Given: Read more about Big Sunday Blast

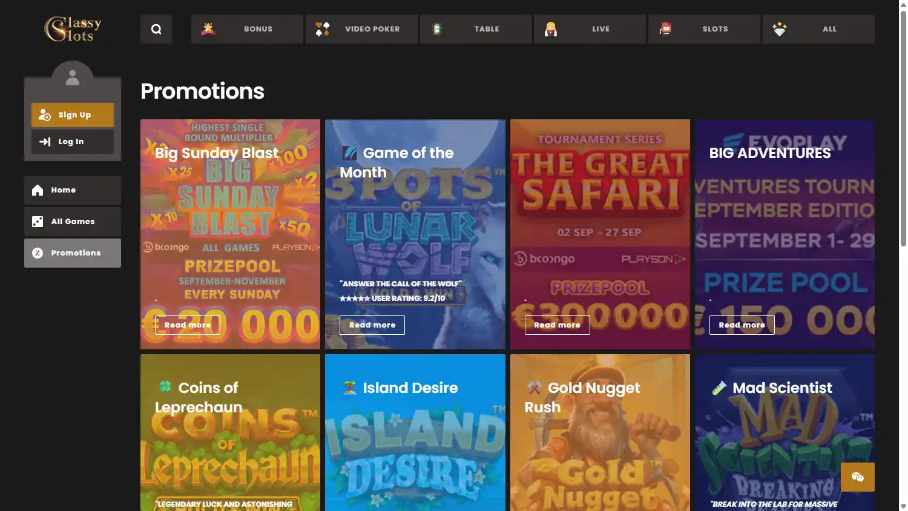Looking at the screenshot, I should coord(188,325).
